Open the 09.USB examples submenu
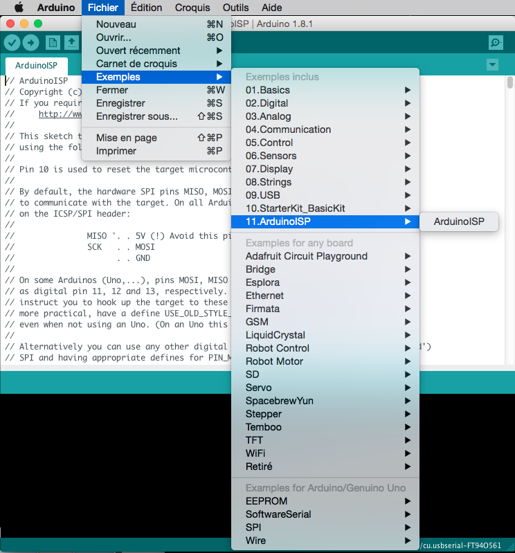The image size is (515, 553). click(325, 195)
